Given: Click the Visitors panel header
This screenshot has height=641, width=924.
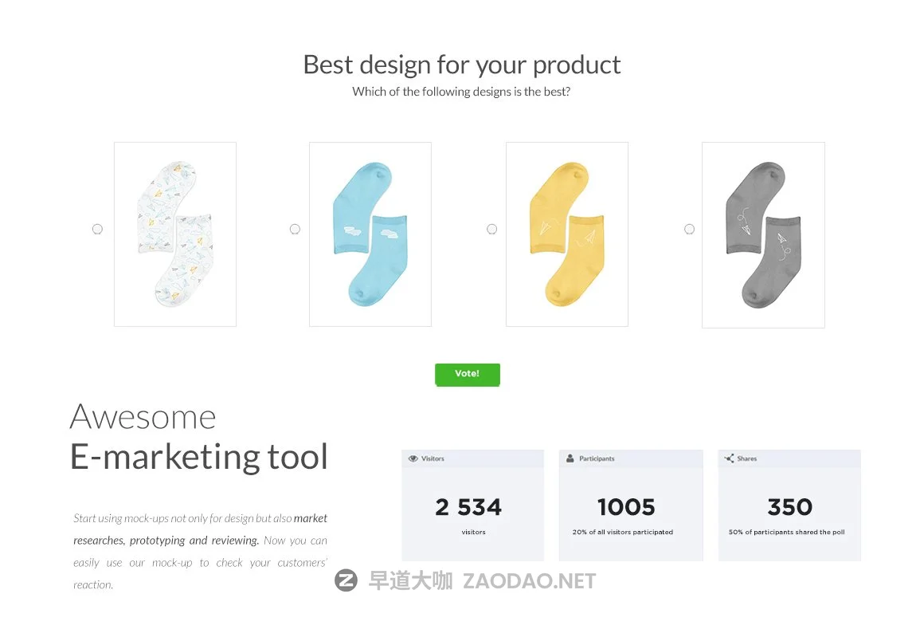Looking at the screenshot, I should [472, 459].
